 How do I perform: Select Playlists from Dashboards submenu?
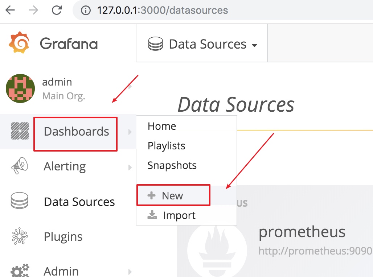click(x=166, y=146)
